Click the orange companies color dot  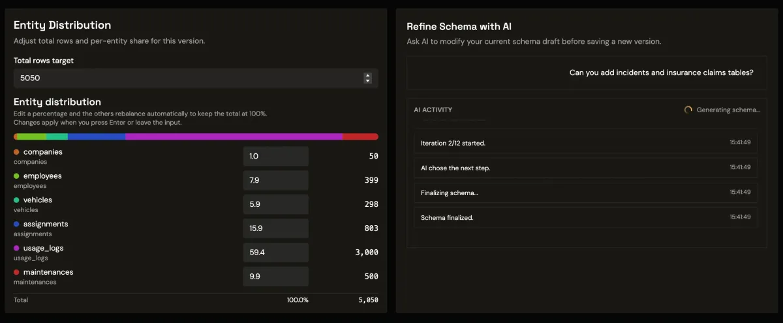16,152
